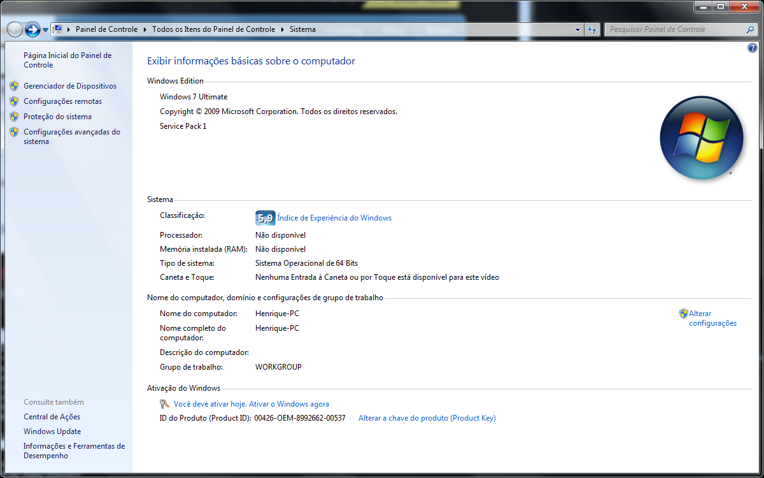Image resolution: width=764 pixels, height=478 pixels.
Task: Minimize the System window
Action: [703, 6]
